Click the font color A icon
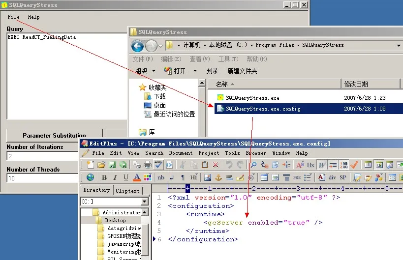This screenshot has width=403, height=260. coord(137,177)
